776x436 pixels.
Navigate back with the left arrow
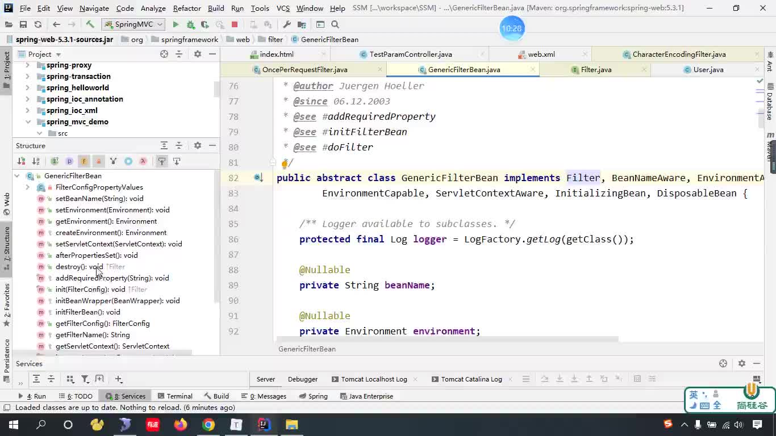click(x=56, y=24)
